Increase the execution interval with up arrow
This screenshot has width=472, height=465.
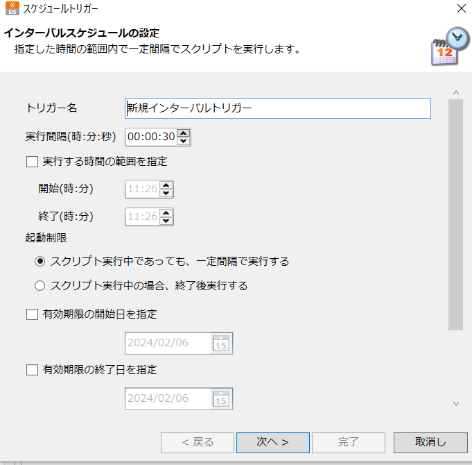click(x=183, y=133)
